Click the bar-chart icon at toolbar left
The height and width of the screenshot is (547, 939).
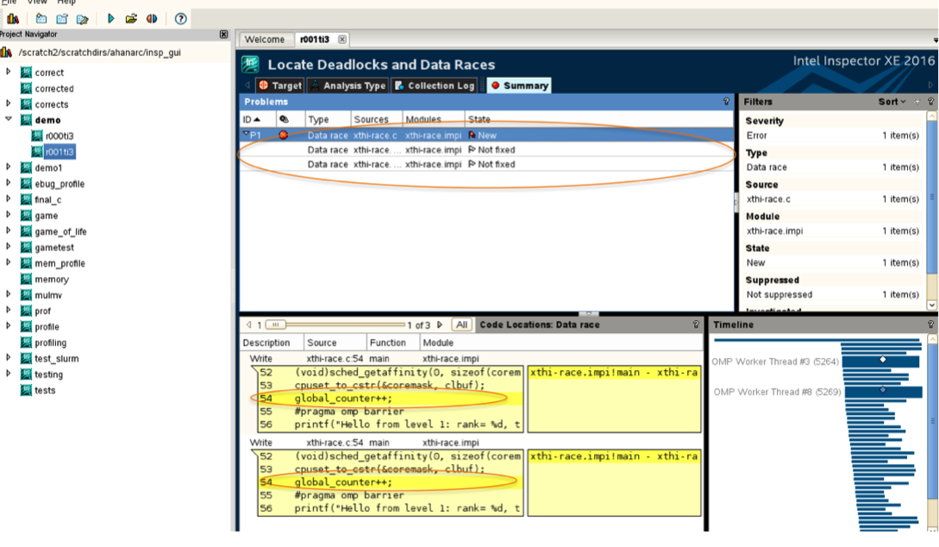click(x=14, y=18)
